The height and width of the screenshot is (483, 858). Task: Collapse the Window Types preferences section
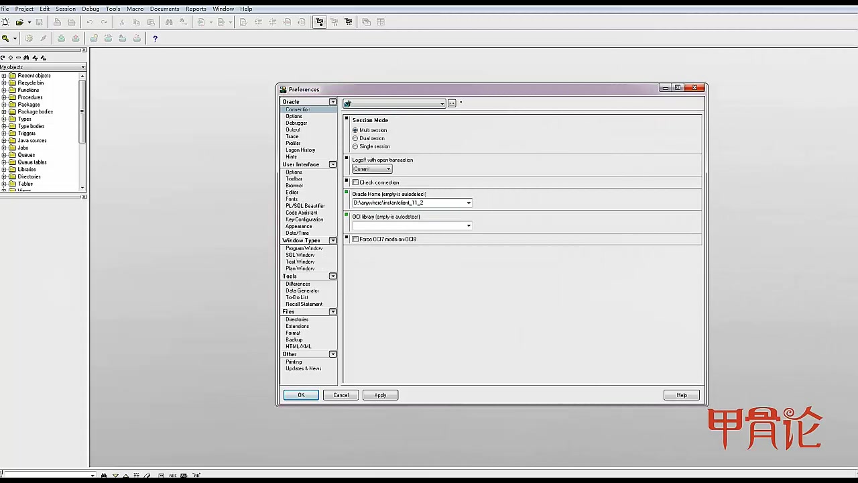(x=332, y=240)
